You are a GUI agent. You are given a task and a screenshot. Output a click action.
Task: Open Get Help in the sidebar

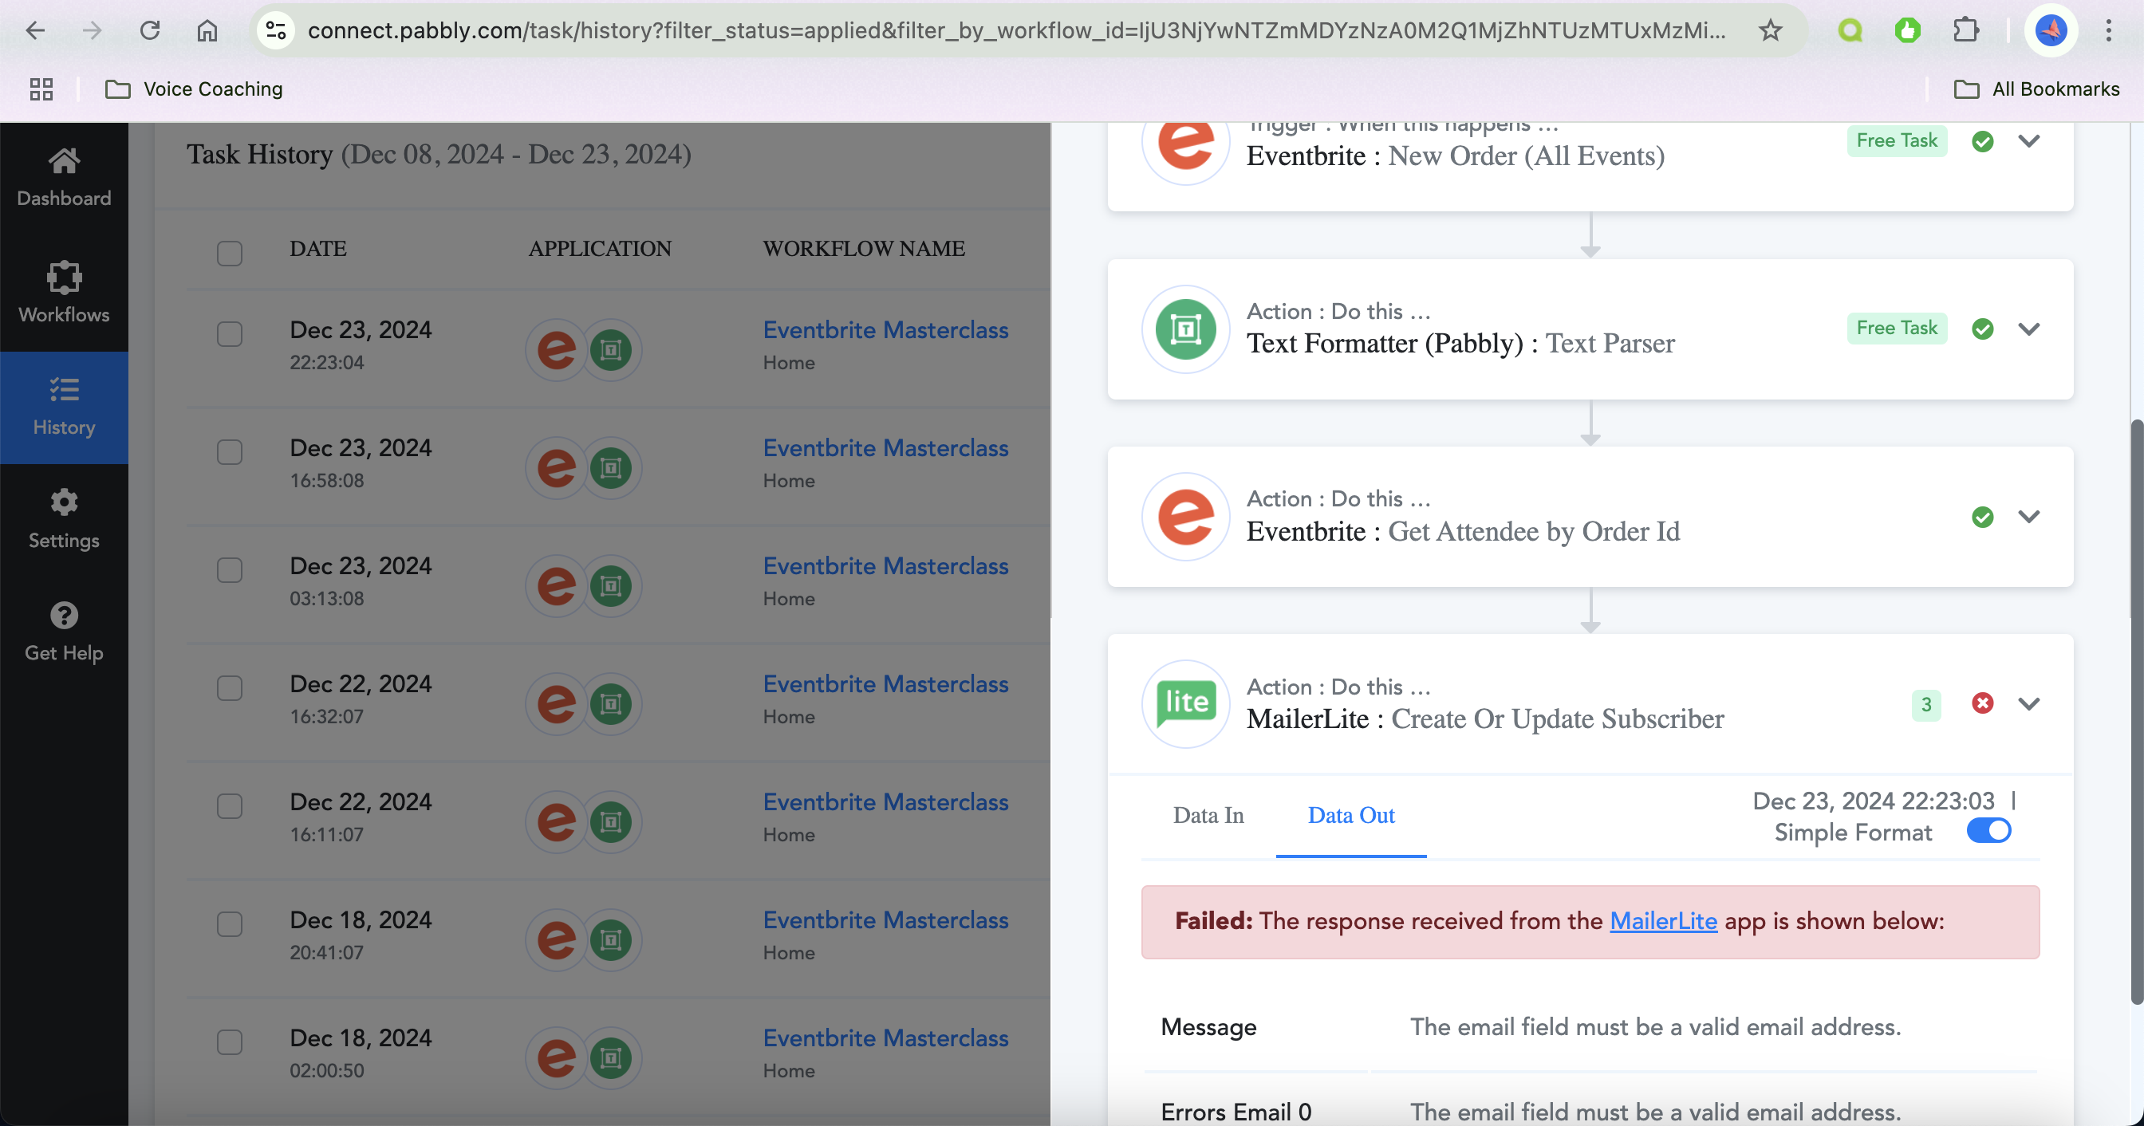click(x=64, y=632)
